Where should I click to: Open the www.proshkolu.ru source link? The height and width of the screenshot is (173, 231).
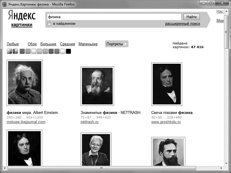click(166, 122)
